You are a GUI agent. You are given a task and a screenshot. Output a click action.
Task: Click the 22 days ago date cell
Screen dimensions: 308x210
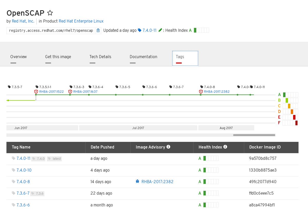coord(101,193)
